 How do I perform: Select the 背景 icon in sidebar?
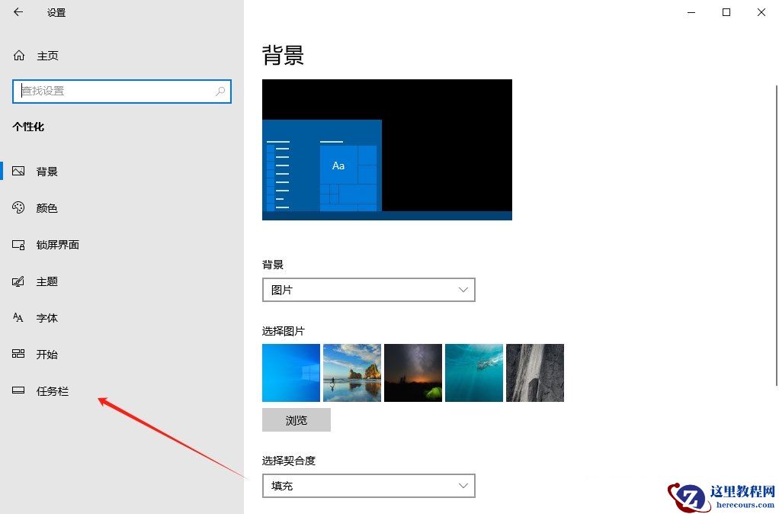pos(18,171)
